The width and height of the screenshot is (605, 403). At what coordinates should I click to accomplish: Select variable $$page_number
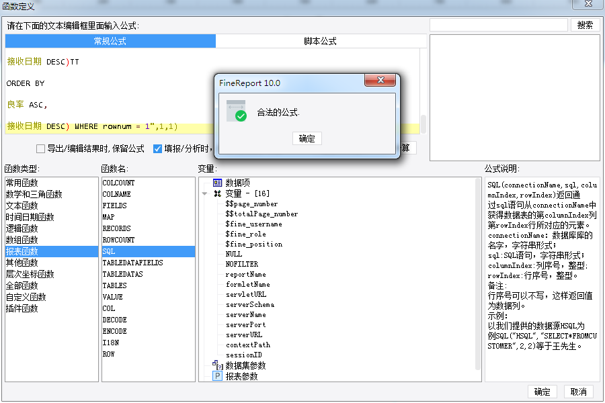(x=251, y=204)
